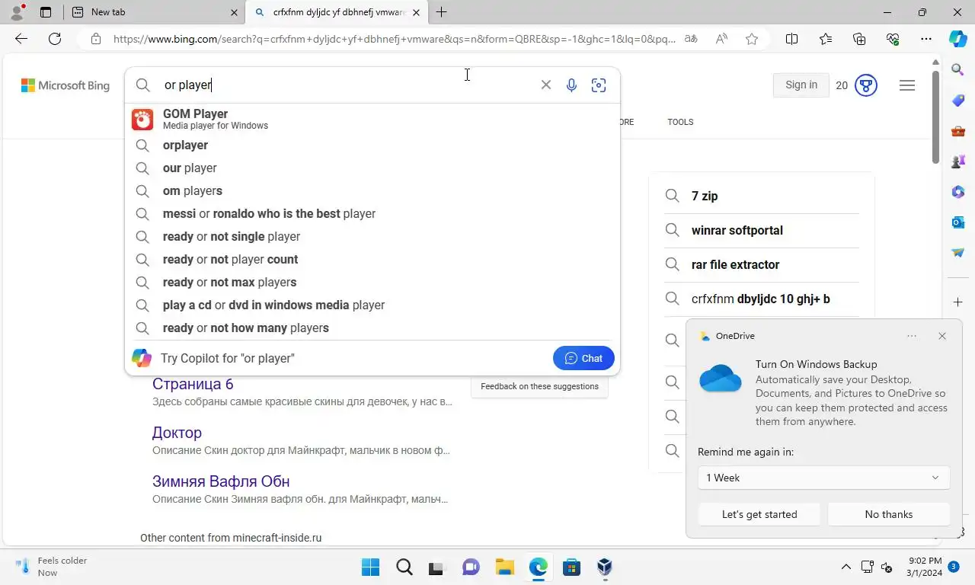Open tab actions menu icon
This screenshot has height=585, width=975.
click(46, 12)
